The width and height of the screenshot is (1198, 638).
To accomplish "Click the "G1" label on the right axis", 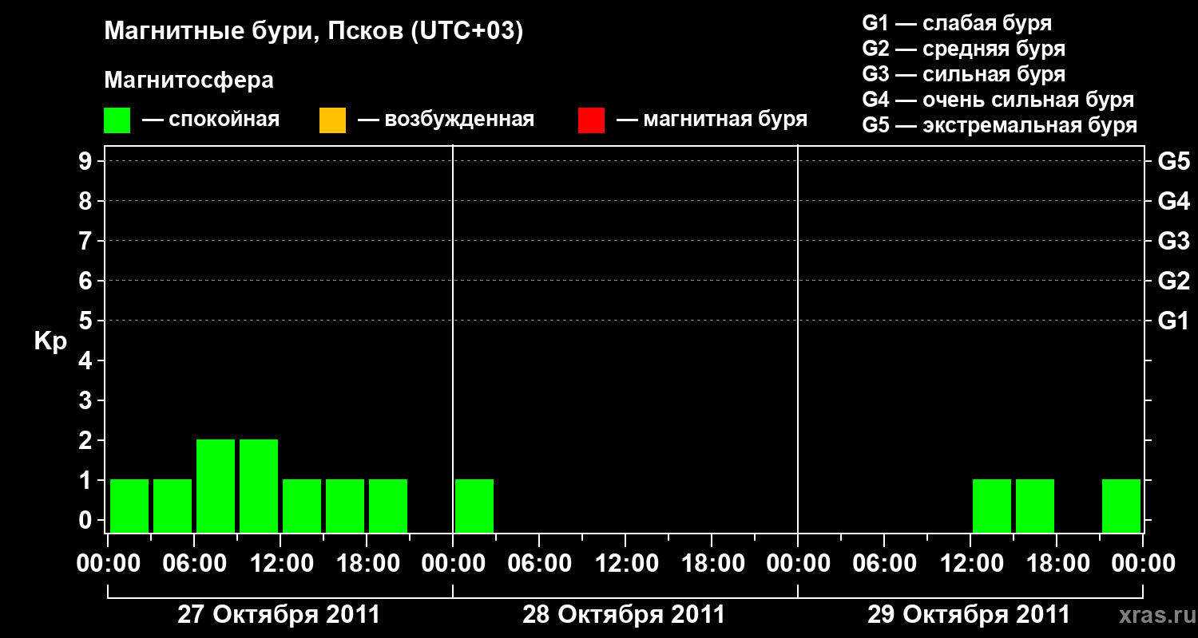I will [x=1173, y=321].
